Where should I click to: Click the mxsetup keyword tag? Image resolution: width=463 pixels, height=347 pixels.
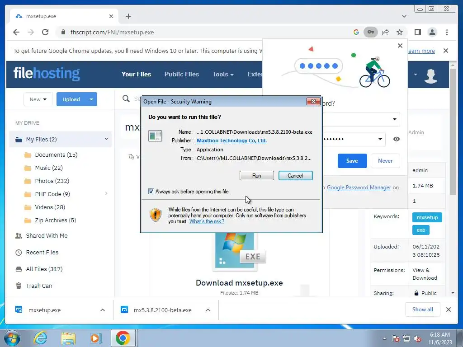(427, 217)
